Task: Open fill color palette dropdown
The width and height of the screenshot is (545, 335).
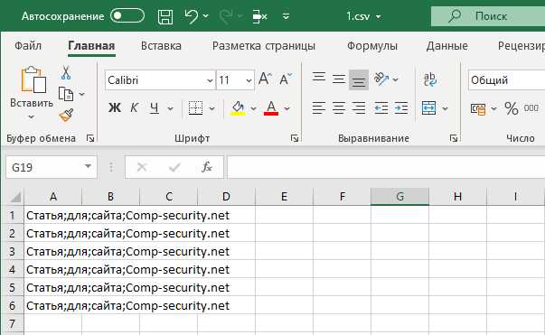Action: point(253,108)
